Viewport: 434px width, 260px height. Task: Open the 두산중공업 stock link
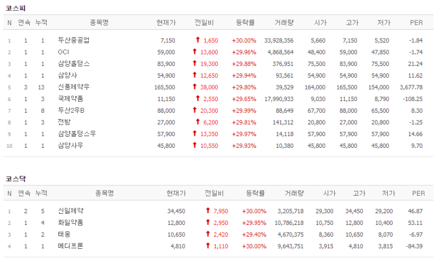(x=74, y=40)
